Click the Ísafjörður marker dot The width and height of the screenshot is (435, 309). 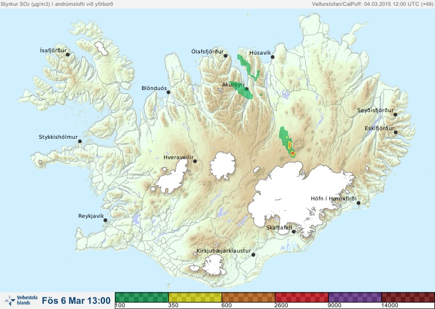click(67, 55)
